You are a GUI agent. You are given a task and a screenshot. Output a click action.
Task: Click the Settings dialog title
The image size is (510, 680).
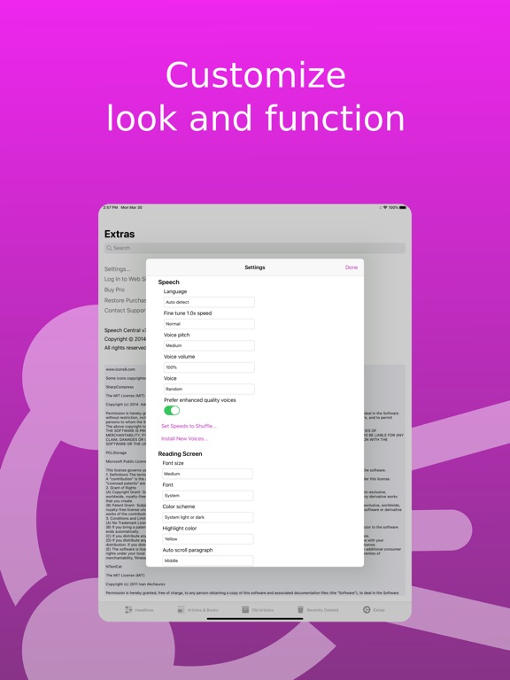coord(255,267)
